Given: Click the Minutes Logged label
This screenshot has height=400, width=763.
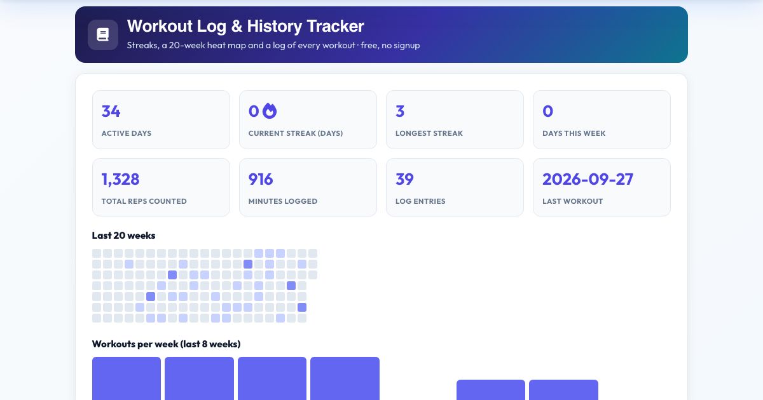Looking at the screenshot, I should 283,201.
